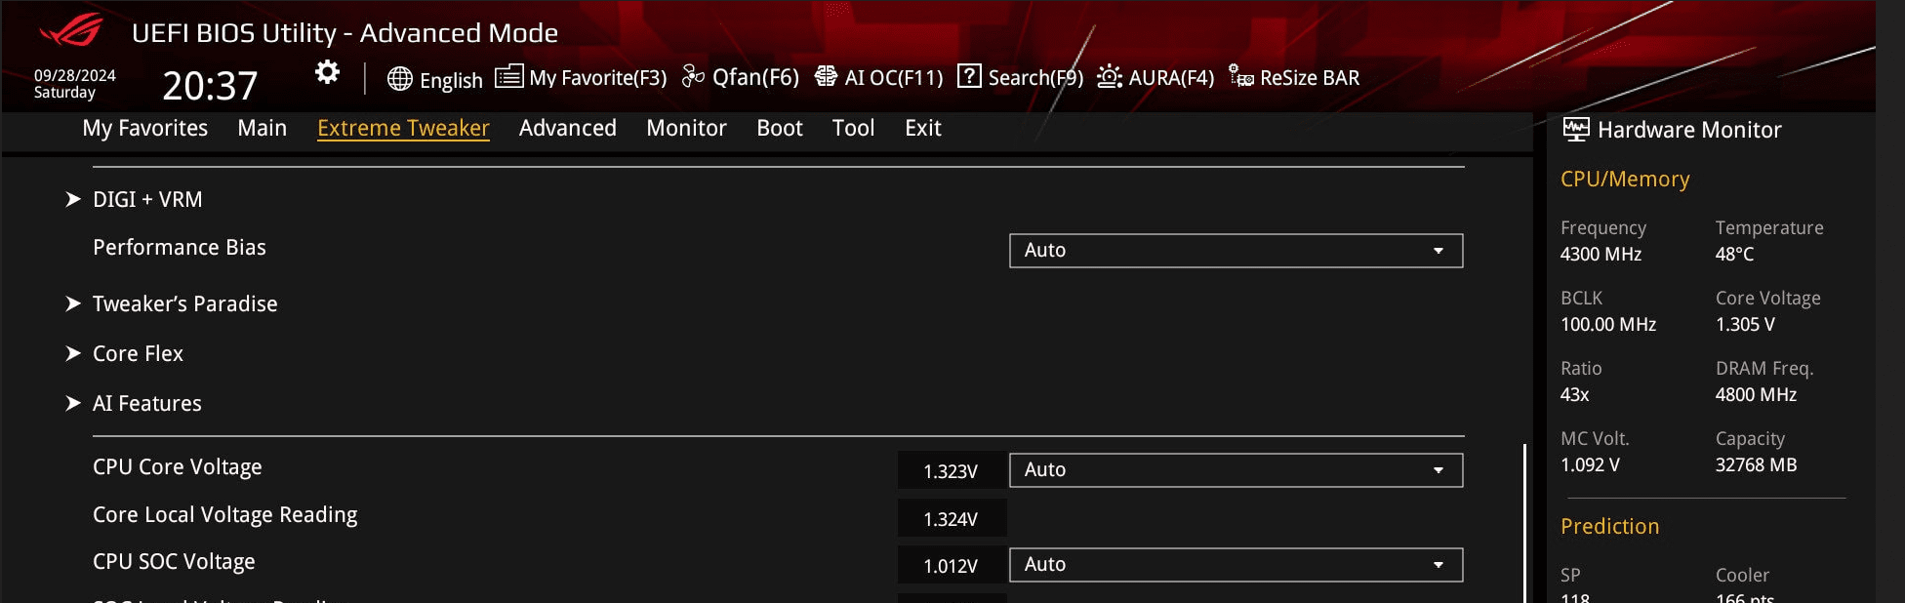1905x603 pixels.
Task: Click AURA(F4) label
Action: tap(1171, 77)
